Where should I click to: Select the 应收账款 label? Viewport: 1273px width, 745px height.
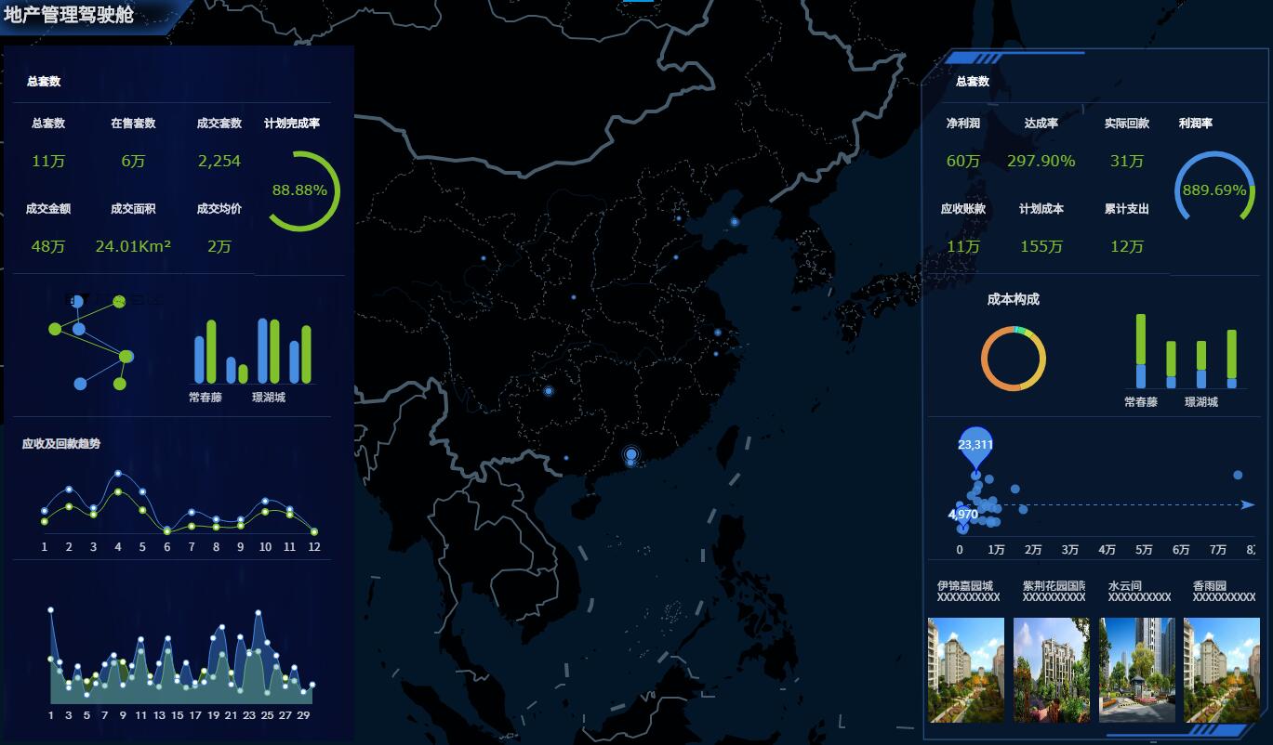963,209
